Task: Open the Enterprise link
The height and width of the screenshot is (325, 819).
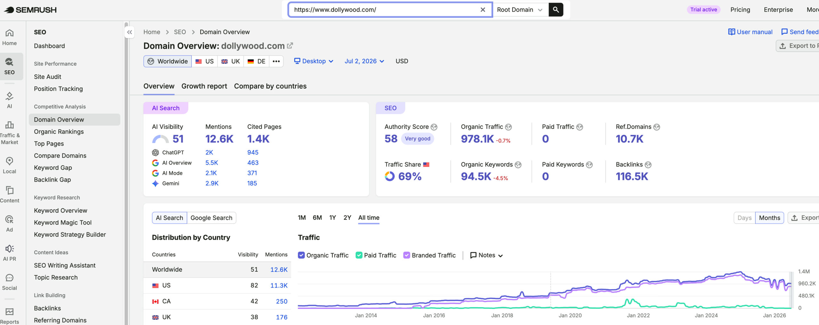Action: tap(778, 10)
